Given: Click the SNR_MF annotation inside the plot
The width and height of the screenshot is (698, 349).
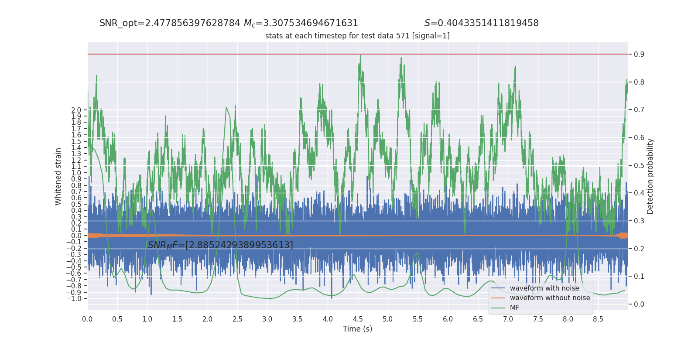Looking at the screenshot, I should click(x=220, y=245).
